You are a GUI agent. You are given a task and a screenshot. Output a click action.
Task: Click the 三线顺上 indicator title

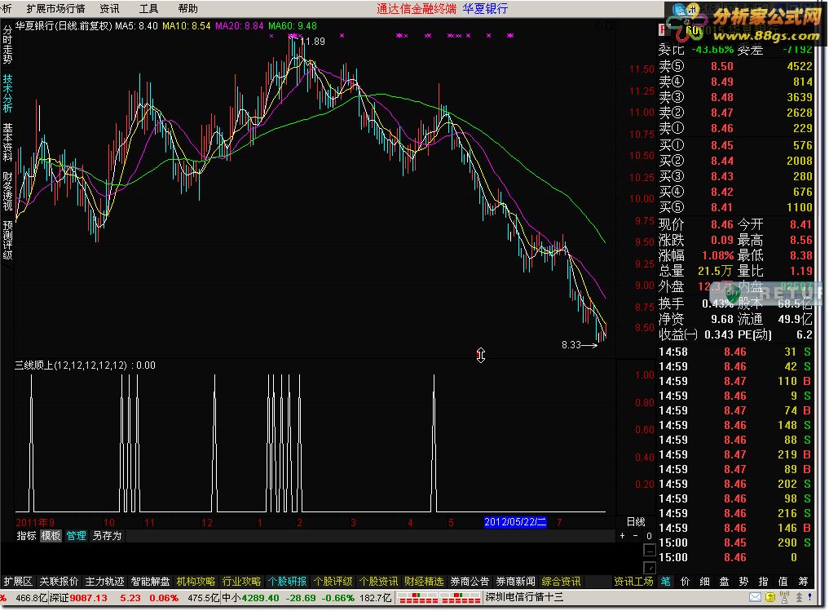pyautogui.click(x=85, y=365)
